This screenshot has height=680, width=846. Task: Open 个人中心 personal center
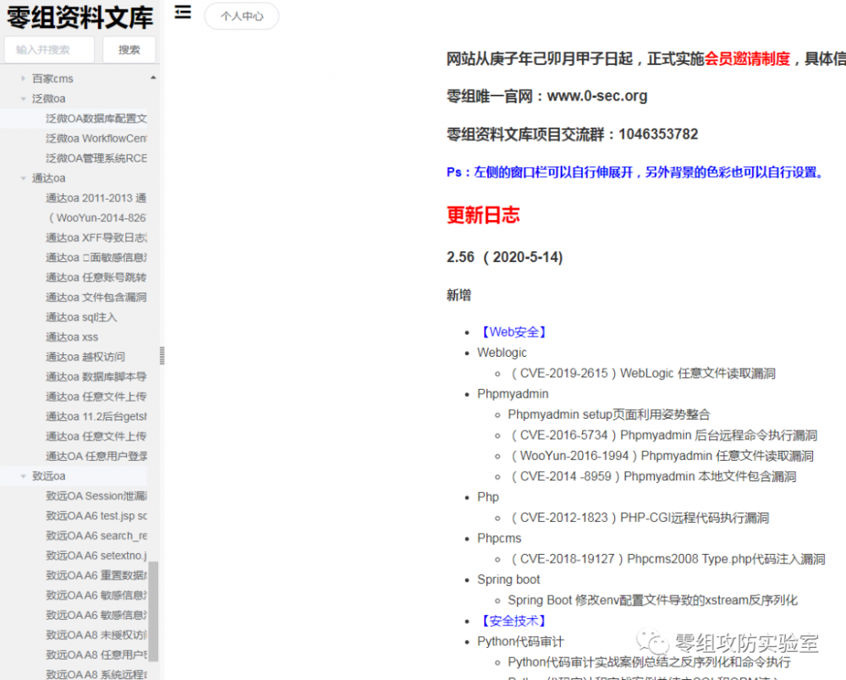[x=241, y=16]
